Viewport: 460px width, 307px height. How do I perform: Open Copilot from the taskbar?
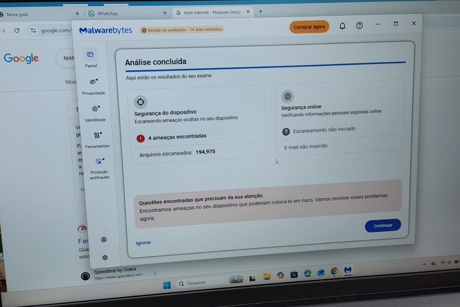[280, 275]
